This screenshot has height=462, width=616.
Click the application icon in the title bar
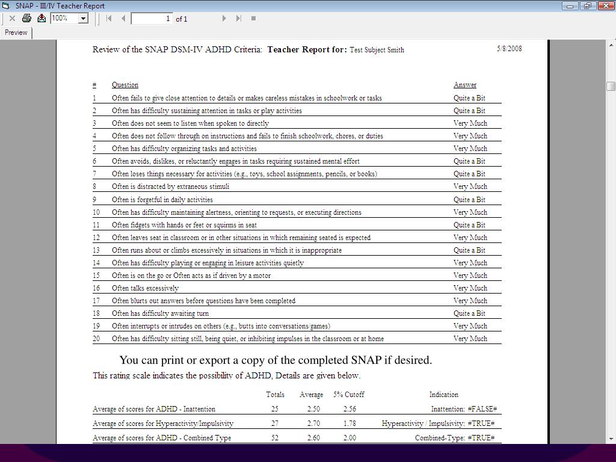5,5
